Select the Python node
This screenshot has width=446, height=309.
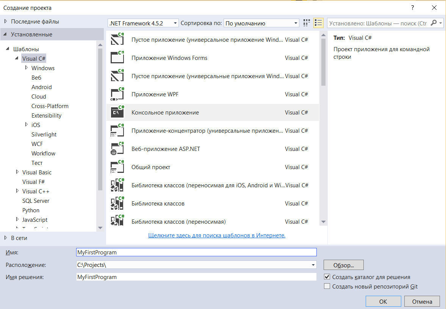(x=31, y=210)
